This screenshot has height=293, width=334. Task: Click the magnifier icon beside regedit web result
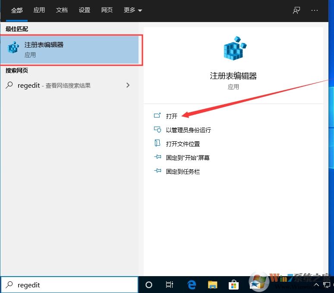(x=9, y=85)
